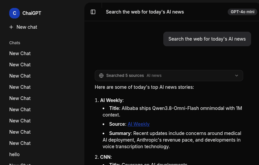Image resolution: width=259 pixels, height=165 pixels.
Task: Click the Summary paragraph about medical AI
Action: [172, 140]
